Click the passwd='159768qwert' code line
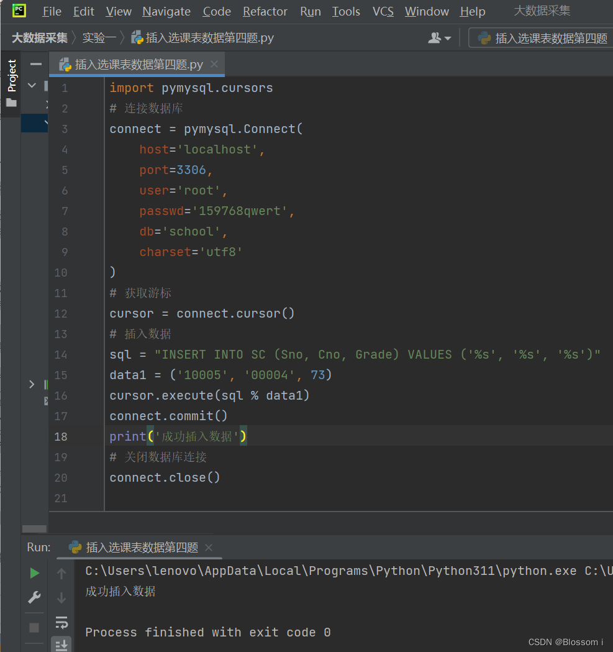613x652 pixels. [x=217, y=211]
